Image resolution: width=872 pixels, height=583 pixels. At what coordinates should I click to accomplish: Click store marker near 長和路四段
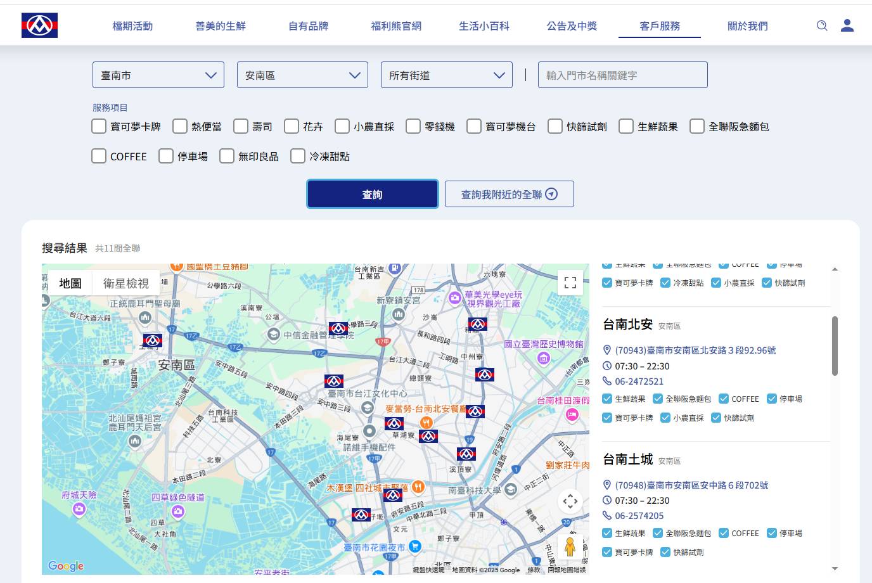(477, 324)
